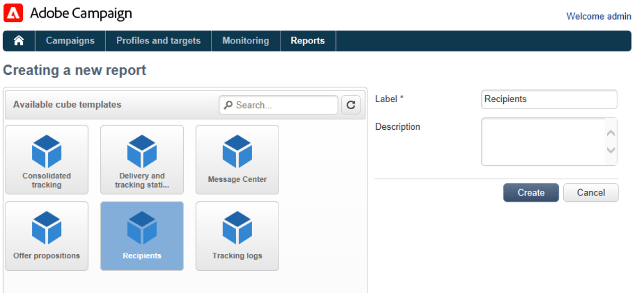Cancel the new report creation
This screenshot has width=637, height=293.
tap(591, 193)
